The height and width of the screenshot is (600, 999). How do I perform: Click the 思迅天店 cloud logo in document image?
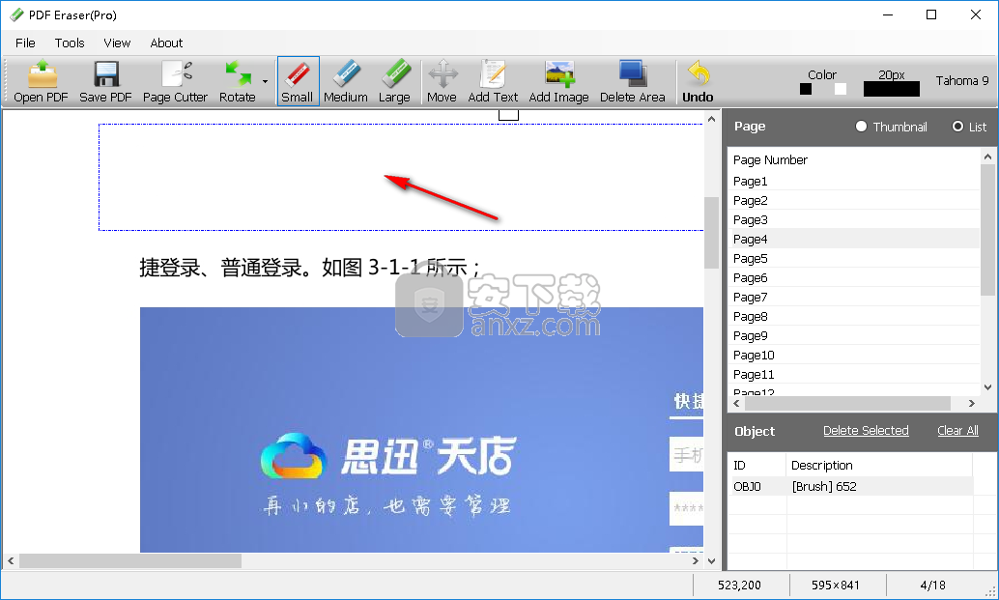coord(294,456)
